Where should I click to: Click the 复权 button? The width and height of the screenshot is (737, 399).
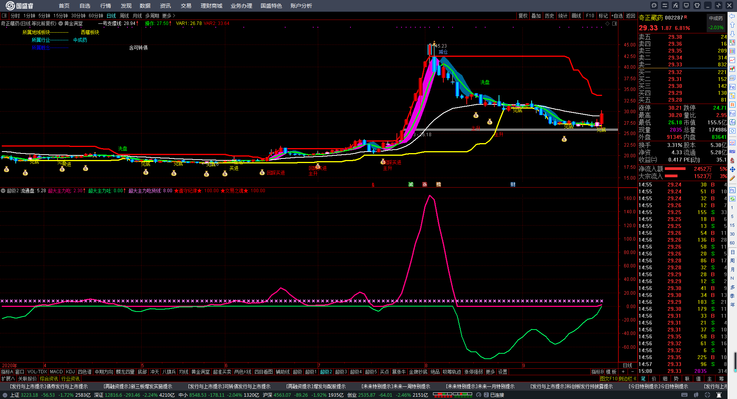tap(523, 16)
